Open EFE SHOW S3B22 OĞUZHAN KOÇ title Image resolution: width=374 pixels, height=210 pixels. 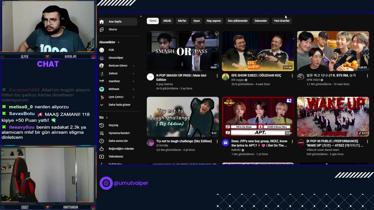tap(256, 76)
